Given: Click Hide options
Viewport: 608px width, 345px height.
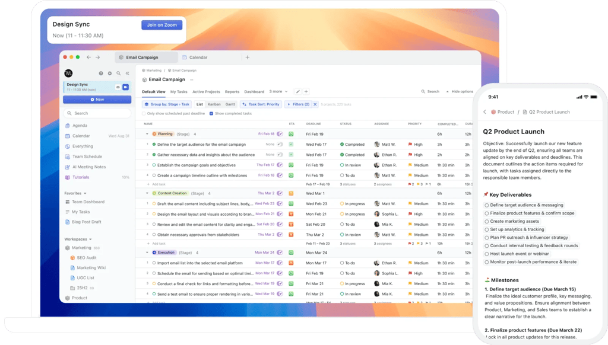Looking at the screenshot, I should [x=460, y=92].
